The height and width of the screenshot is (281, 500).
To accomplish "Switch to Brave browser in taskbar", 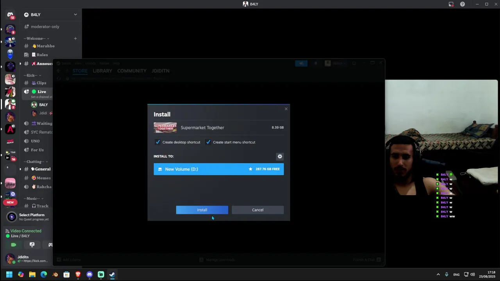I will coord(78,274).
